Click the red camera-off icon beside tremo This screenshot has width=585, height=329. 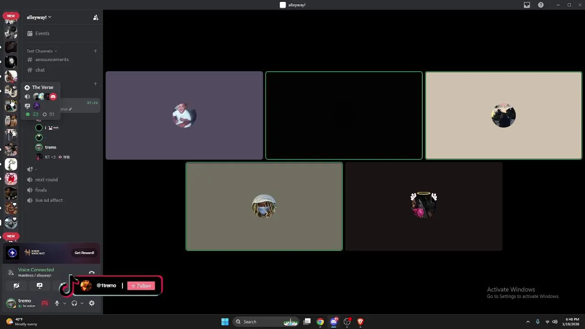(x=45, y=303)
